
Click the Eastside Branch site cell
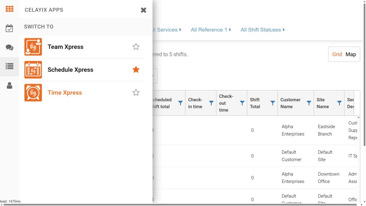tap(326, 130)
